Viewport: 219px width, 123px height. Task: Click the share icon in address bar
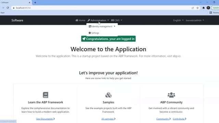tap(193, 8)
